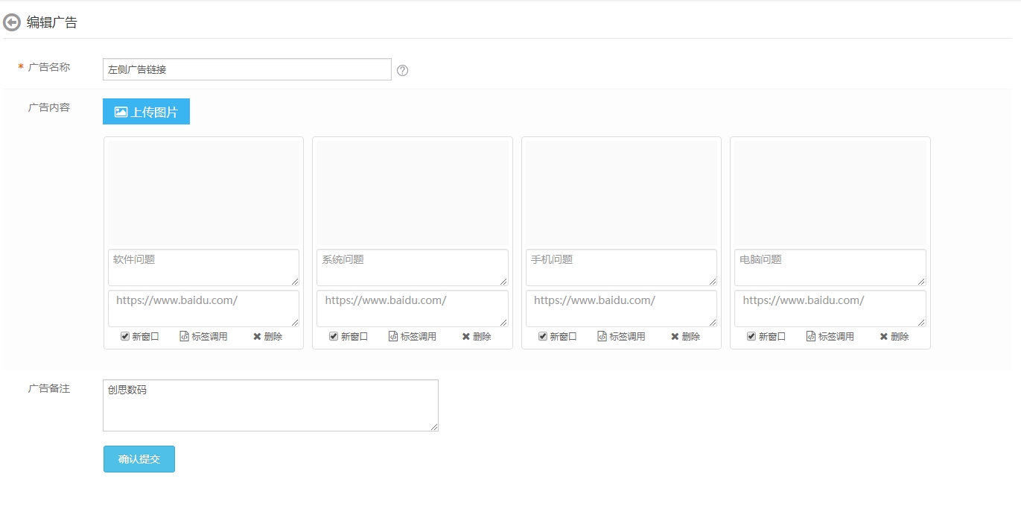
Task: Click the back arrow icon beside 编辑广告
Action: pyautogui.click(x=12, y=22)
